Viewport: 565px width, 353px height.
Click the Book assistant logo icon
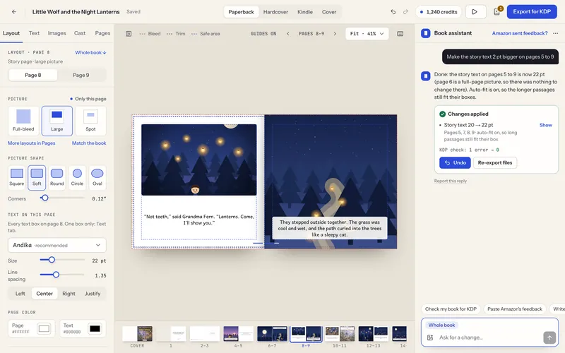coord(426,33)
